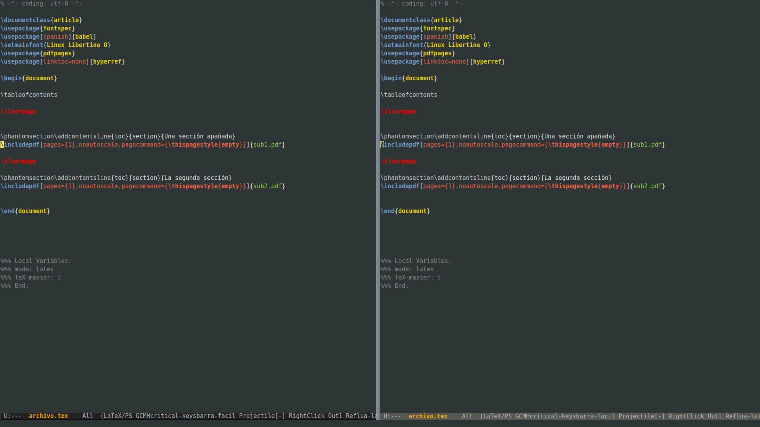Click hyperref package name in right pane
760x427 pixels.
pyautogui.click(x=487, y=61)
